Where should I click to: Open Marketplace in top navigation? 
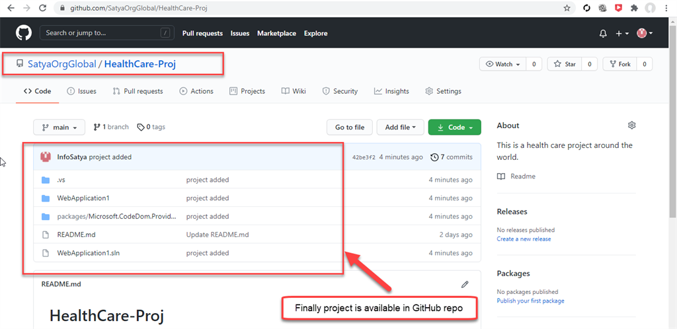tap(277, 33)
